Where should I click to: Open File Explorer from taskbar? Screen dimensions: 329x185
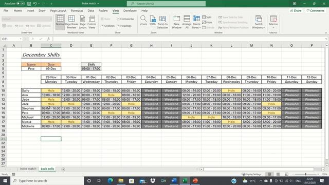click(x=121, y=180)
